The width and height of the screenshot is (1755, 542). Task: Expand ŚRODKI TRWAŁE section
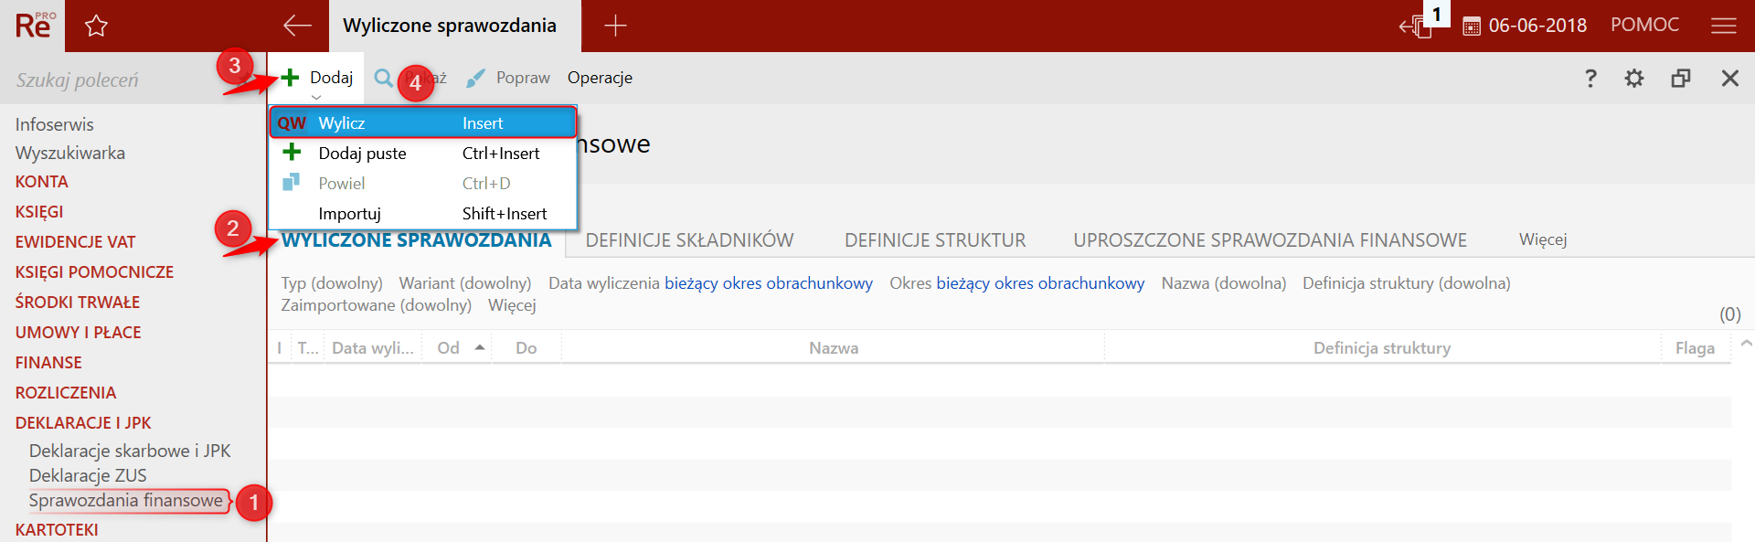(77, 303)
